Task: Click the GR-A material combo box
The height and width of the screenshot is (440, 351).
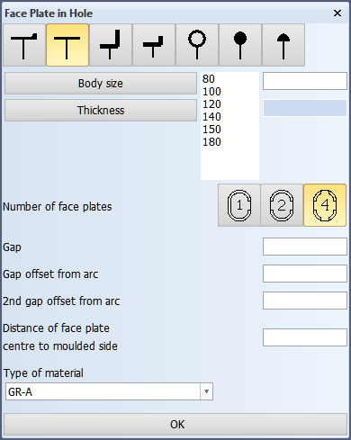Action: [x=109, y=391]
